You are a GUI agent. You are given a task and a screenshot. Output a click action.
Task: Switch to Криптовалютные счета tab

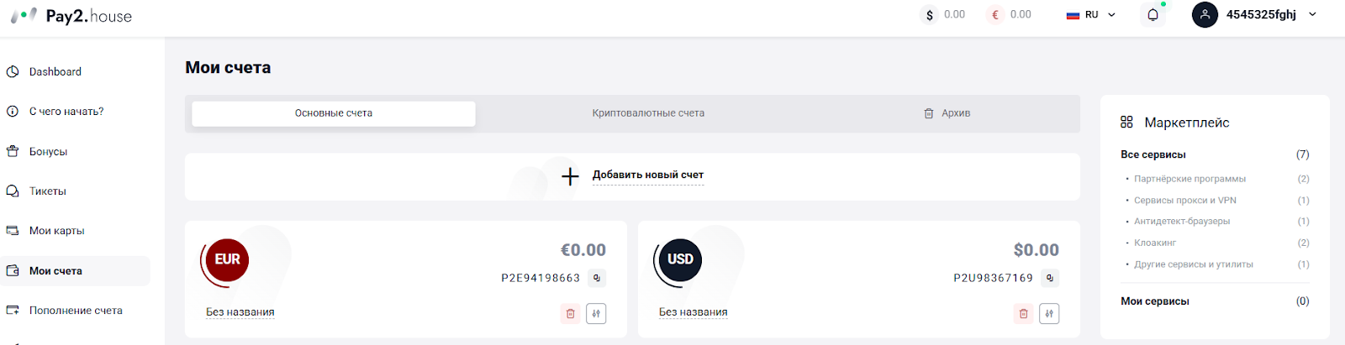648,113
